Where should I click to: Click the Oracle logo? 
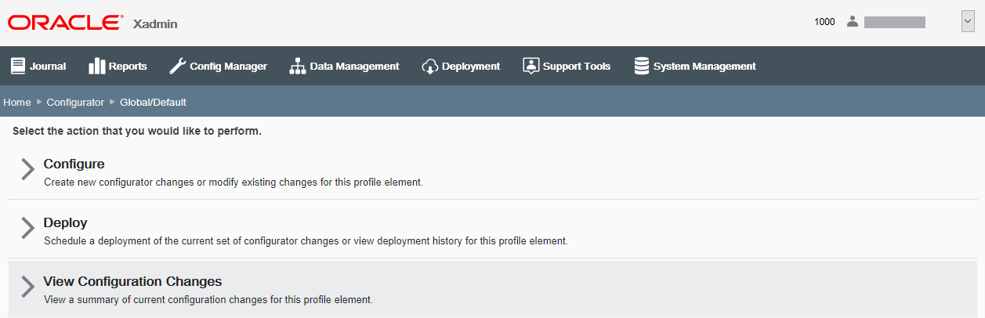[65, 22]
